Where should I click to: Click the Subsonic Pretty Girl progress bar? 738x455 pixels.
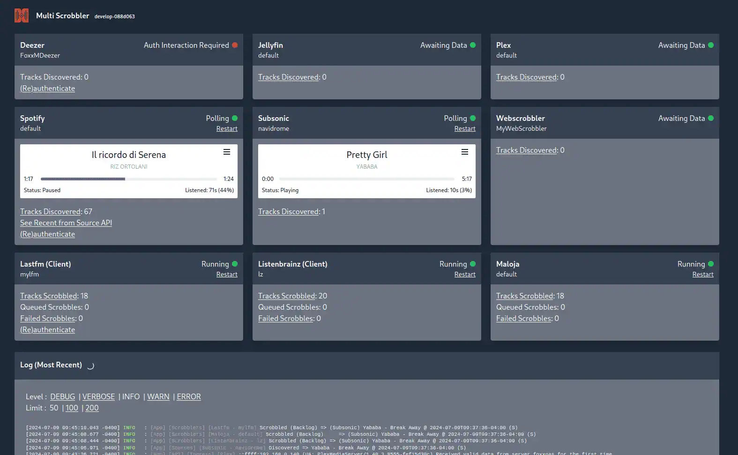(367, 179)
